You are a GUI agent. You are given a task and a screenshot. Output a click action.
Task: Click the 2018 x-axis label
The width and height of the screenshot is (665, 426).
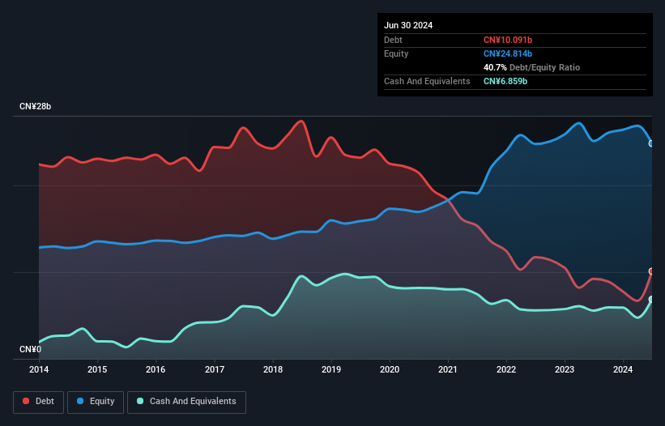(x=273, y=369)
